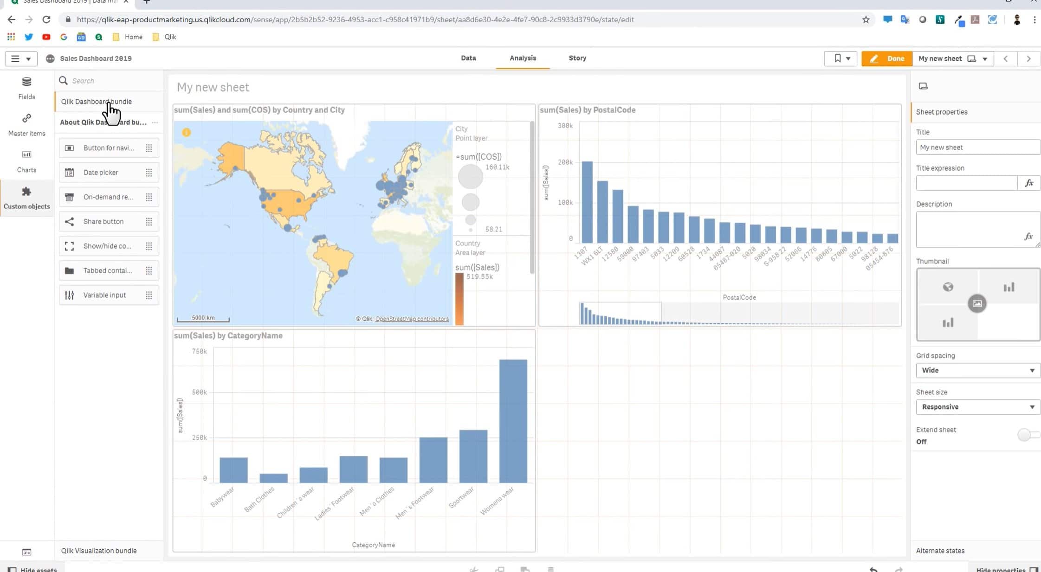Open the Qlik bookmark folder
1041x572 pixels.
pyautogui.click(x=164, y=37)
